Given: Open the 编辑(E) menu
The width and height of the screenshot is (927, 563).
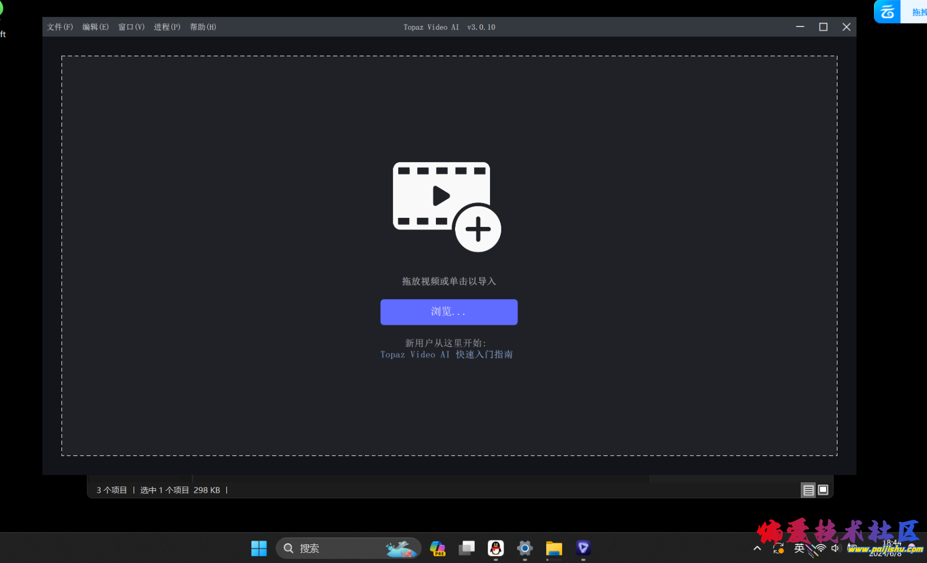Looking at the screenshot, I should [95, 27].
